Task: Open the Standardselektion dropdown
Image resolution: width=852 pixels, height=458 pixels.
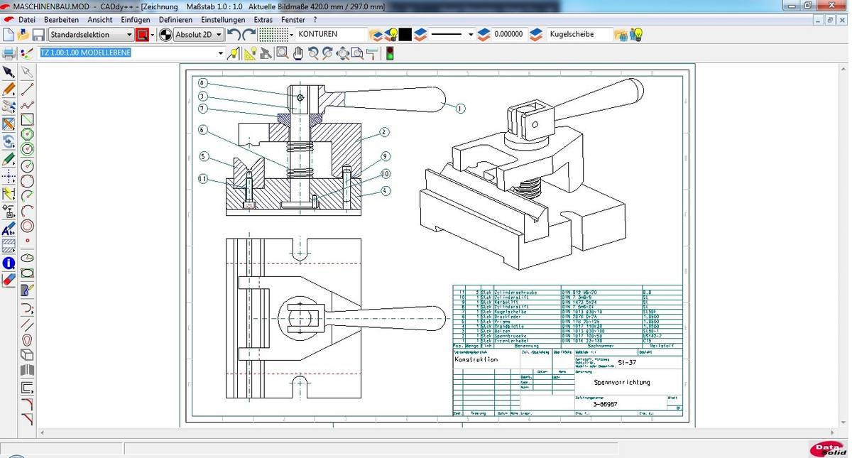Action: point(129,35)
